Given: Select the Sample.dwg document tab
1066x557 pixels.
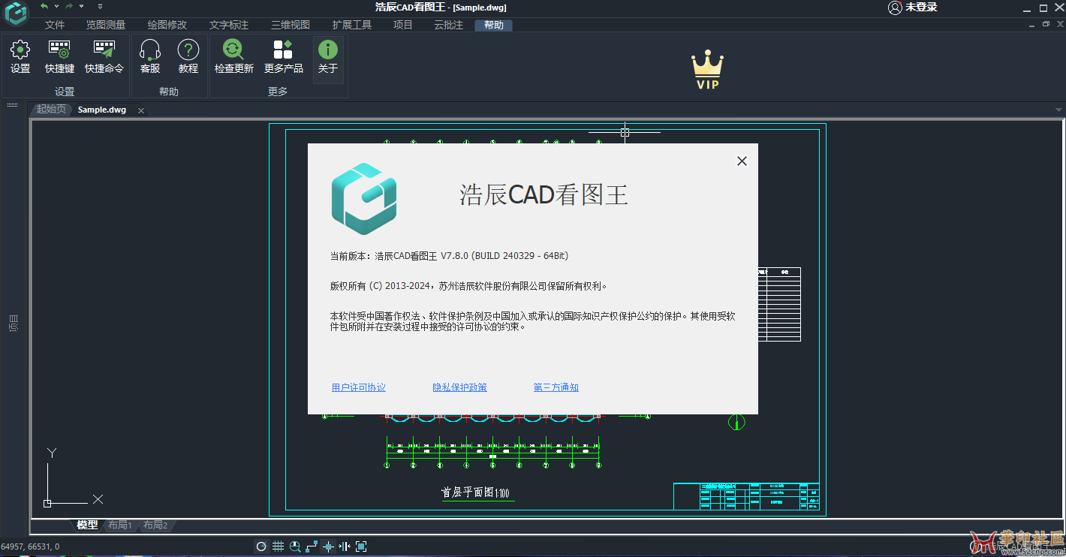Looking at the screenshot, I should [102, 110].
